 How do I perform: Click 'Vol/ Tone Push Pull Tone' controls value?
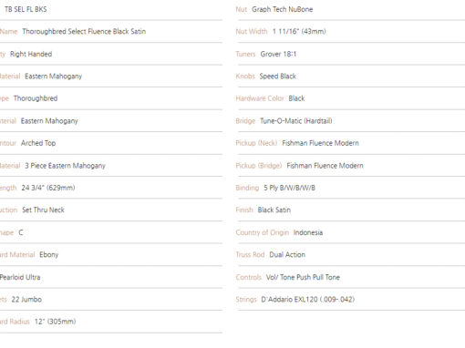[x=303, y=277]
